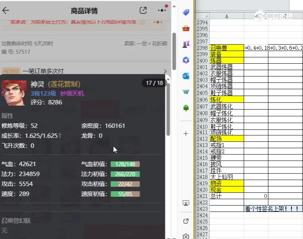Select Excel row header 2398
The width and height of the screenshot is (303, 239).
point(202,48)
